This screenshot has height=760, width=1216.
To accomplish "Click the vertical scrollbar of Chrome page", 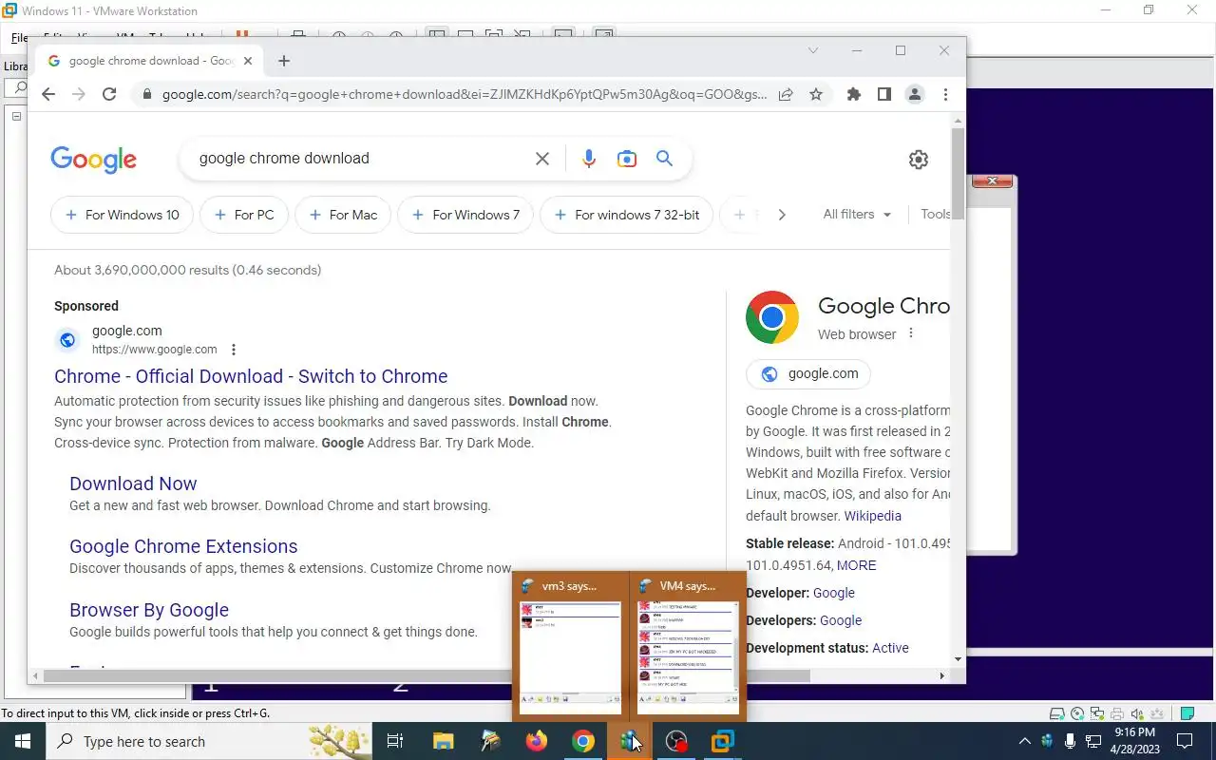I will [x=958, y=173].
